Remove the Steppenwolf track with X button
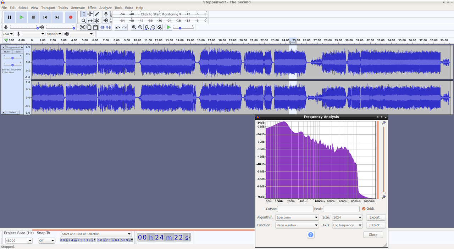454x249 pixels. 4,47
